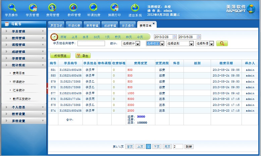This screenshot has height=156, width=261.
Task: Click the 导出 export button
Action: (x=83, y=56)
